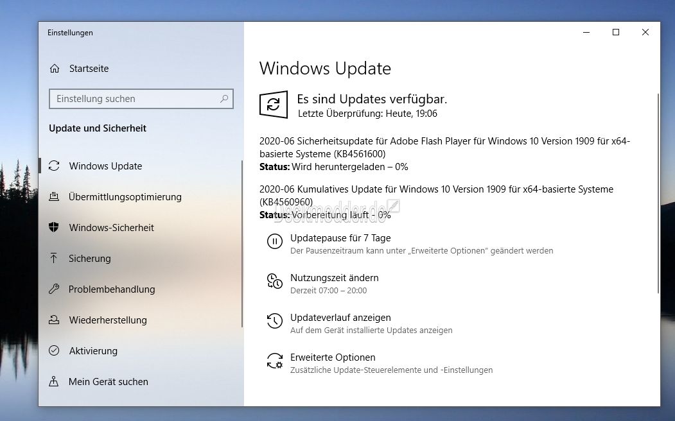Image resolution: width=675 pixels, height=421 pixels.
Task: Click the Aktivierung checkmark circle icon
Action: pos(54,351)
